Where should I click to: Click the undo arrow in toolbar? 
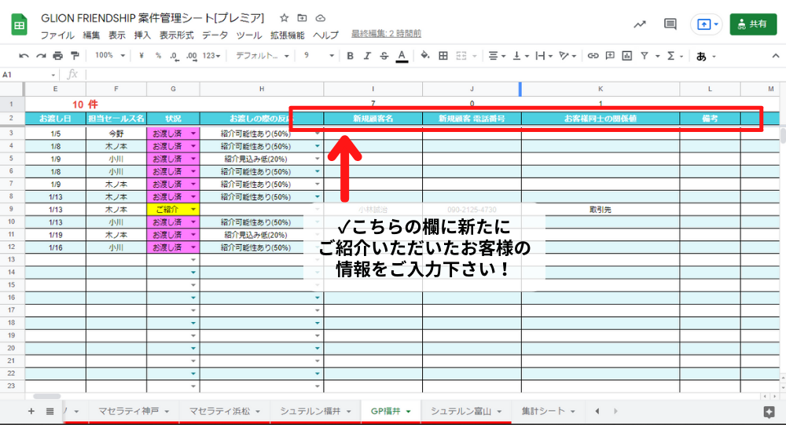point(24,56)
